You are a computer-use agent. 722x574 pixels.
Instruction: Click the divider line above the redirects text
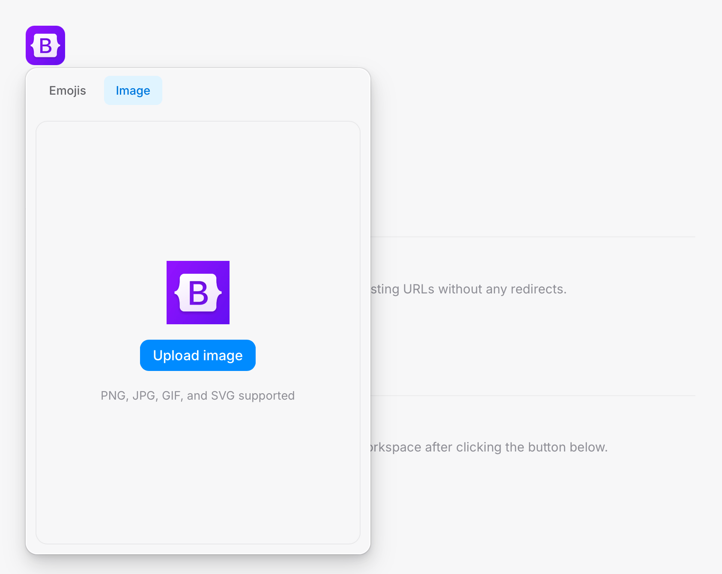533,237
